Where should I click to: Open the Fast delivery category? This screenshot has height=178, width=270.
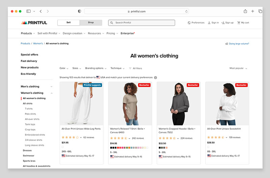click(29, 61)
